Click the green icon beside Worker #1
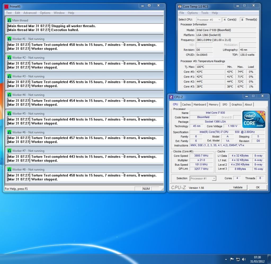Image resolution: width=271 pixels, height=264 pixels. click(9, 39)
